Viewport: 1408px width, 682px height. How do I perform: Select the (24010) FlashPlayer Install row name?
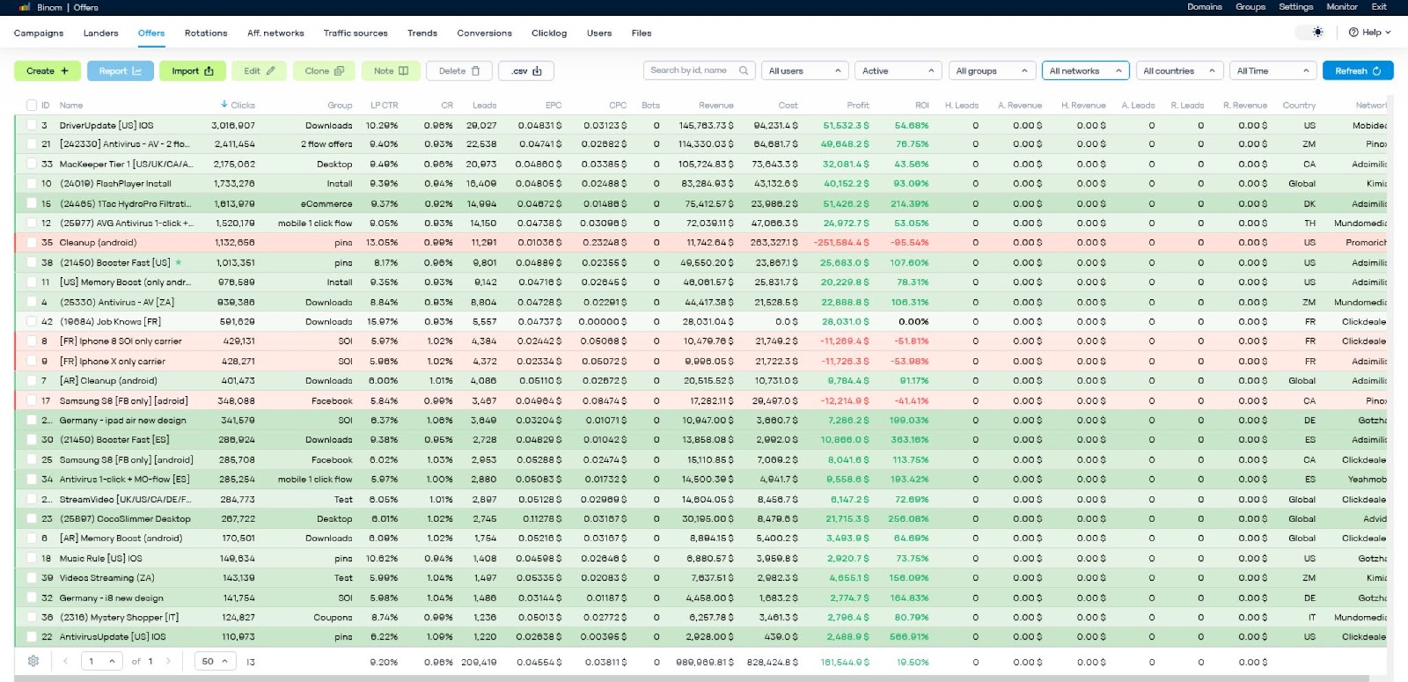point(115,184)
